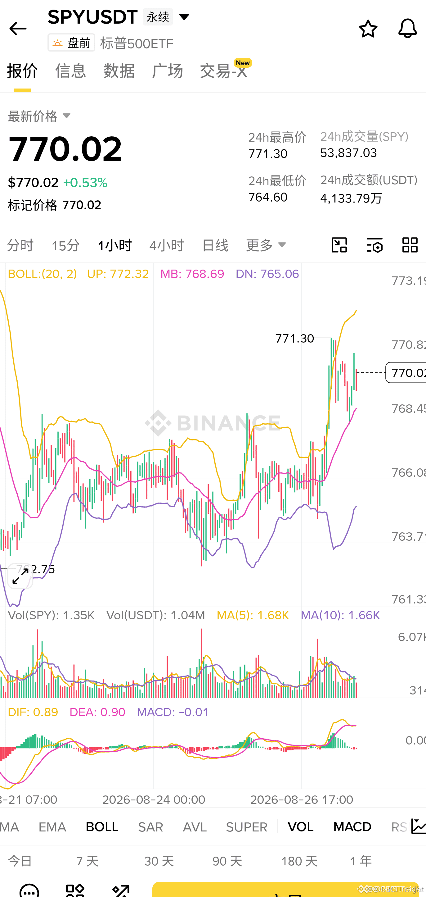Image resolution: width=426 pixels, height=897 pixels.
Task: Open the chat bubble icon in bottom bar
Action: [x=29, y=890]
